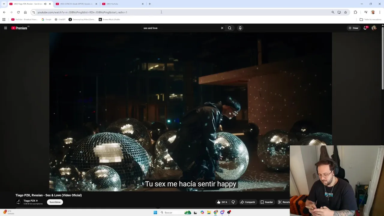Dislike the video

click(x=233, y=202)
